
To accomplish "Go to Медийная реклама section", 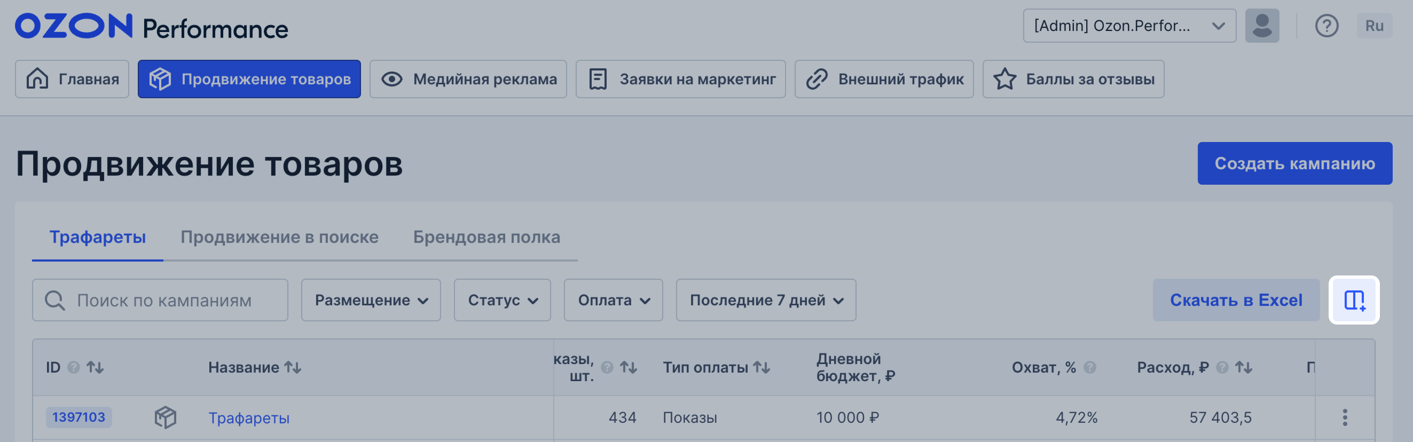I will coord(468,79).
